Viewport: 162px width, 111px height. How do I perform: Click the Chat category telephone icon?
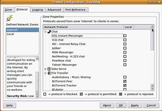[49, 32]
